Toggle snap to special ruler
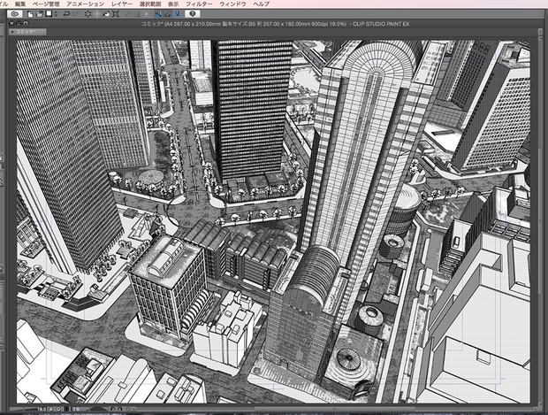Screen dimensions: 548x415 (168, 14)
